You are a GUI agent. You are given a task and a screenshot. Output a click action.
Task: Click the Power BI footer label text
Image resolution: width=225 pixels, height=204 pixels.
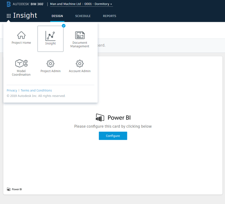click(17, 189)
